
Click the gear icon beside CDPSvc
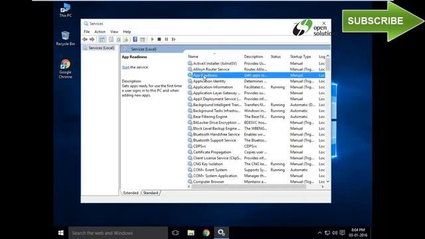190,146
